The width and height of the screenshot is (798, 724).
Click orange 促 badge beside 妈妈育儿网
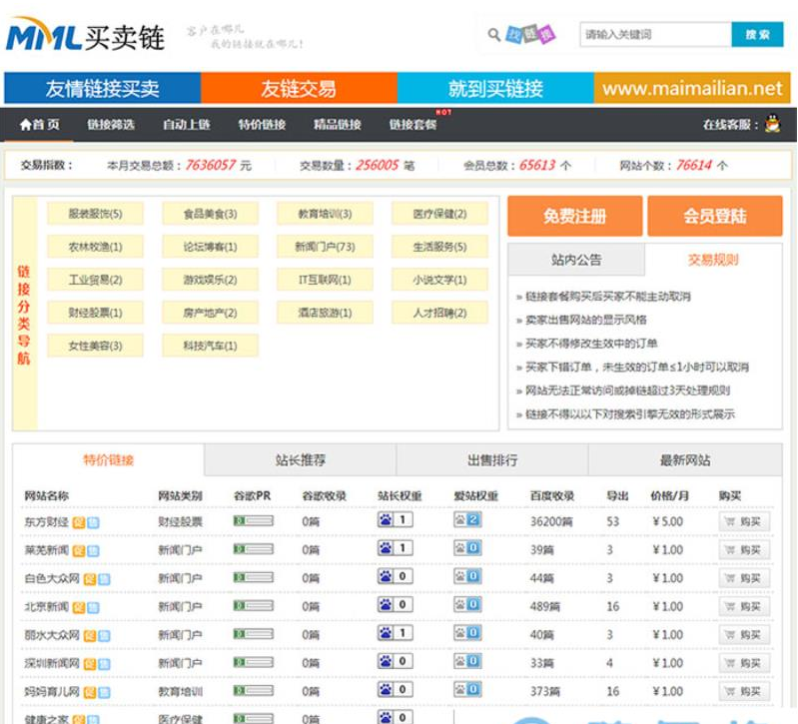(x=90, y=691)
